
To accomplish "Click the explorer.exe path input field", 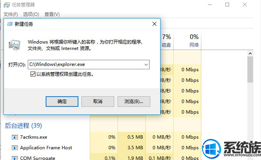I will (89, 65).
